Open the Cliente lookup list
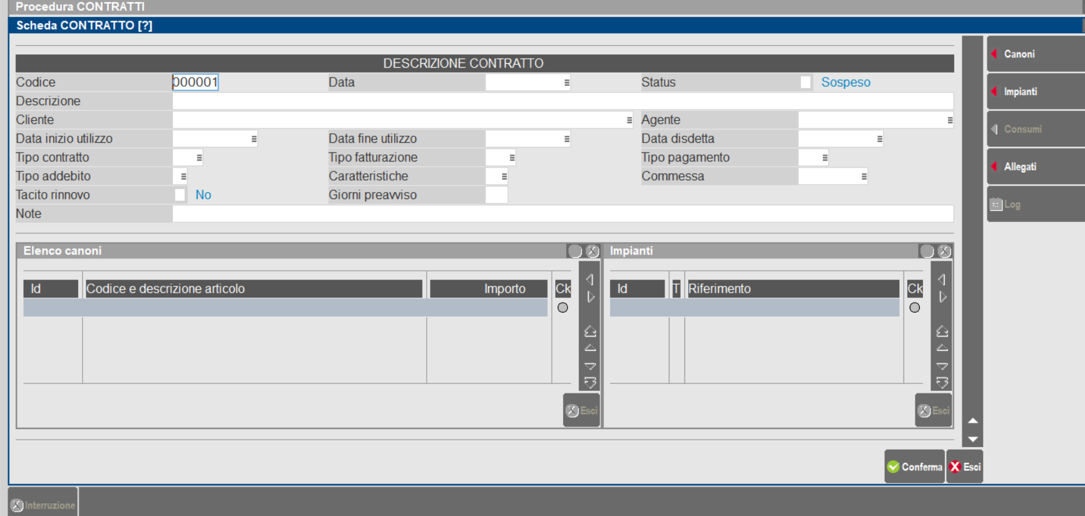 (629, 120)
